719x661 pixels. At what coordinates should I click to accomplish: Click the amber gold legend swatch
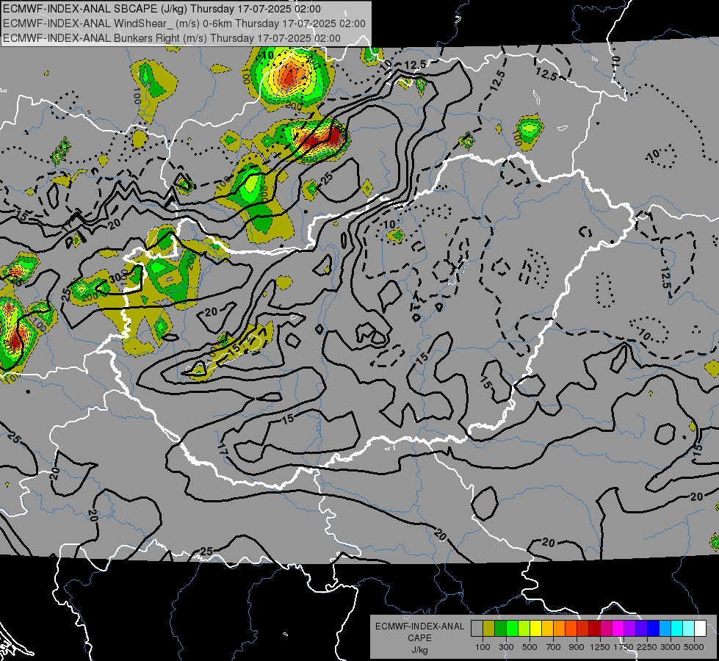[x=548, y=629]
